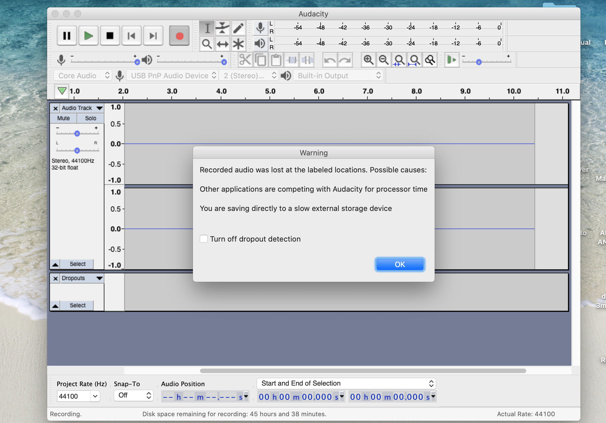Select the Envelope tool

tap(222, 28)
